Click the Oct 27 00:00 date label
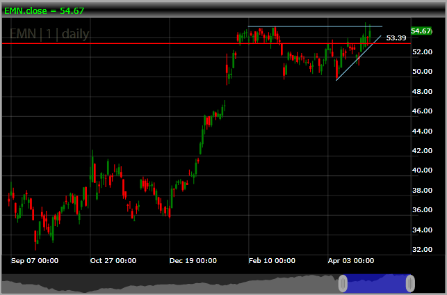The image size is (447, 295). [x=113, y=260]
